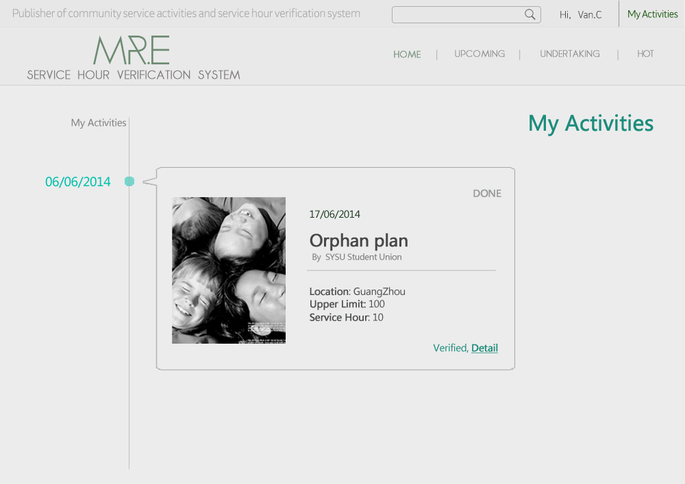This screenshot has width=685, height=484.
Task: Click the Publisher of community service header text
Action: point(186,14)
